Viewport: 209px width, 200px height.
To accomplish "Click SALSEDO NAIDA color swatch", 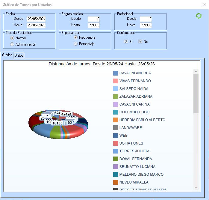I will [116, 89].
